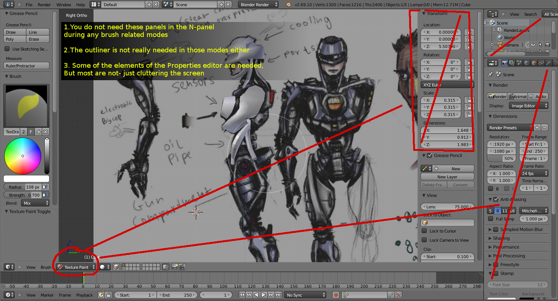The image size is (558, 301).
Task: Jump to last frame in timeline
Action: tap(279, 295)
